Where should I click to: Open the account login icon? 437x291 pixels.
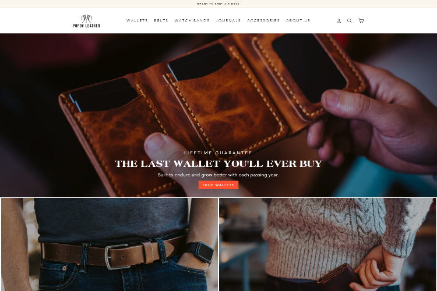tap(339, 20)
